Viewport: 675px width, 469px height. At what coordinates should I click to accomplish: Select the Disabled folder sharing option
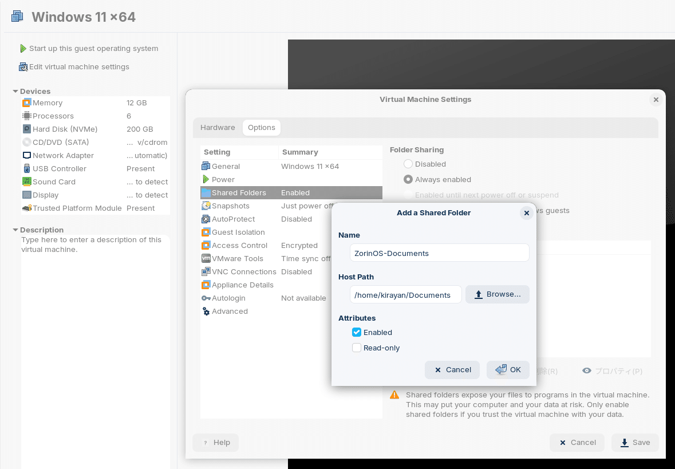pos(409,164)
